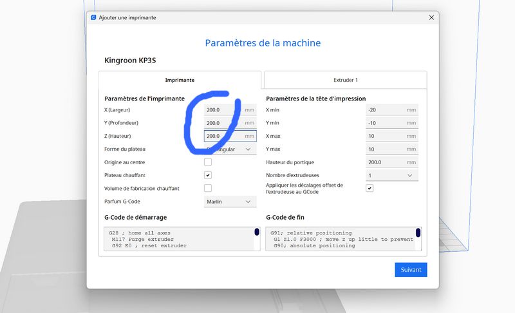Edit the X (Largeur) value field
The image size is (515, 313).
pos(230,109)
